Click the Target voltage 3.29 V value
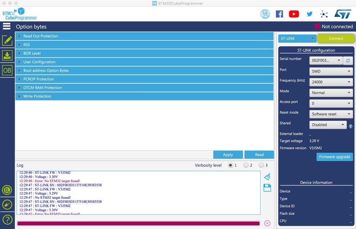 (x=314, y=141)
